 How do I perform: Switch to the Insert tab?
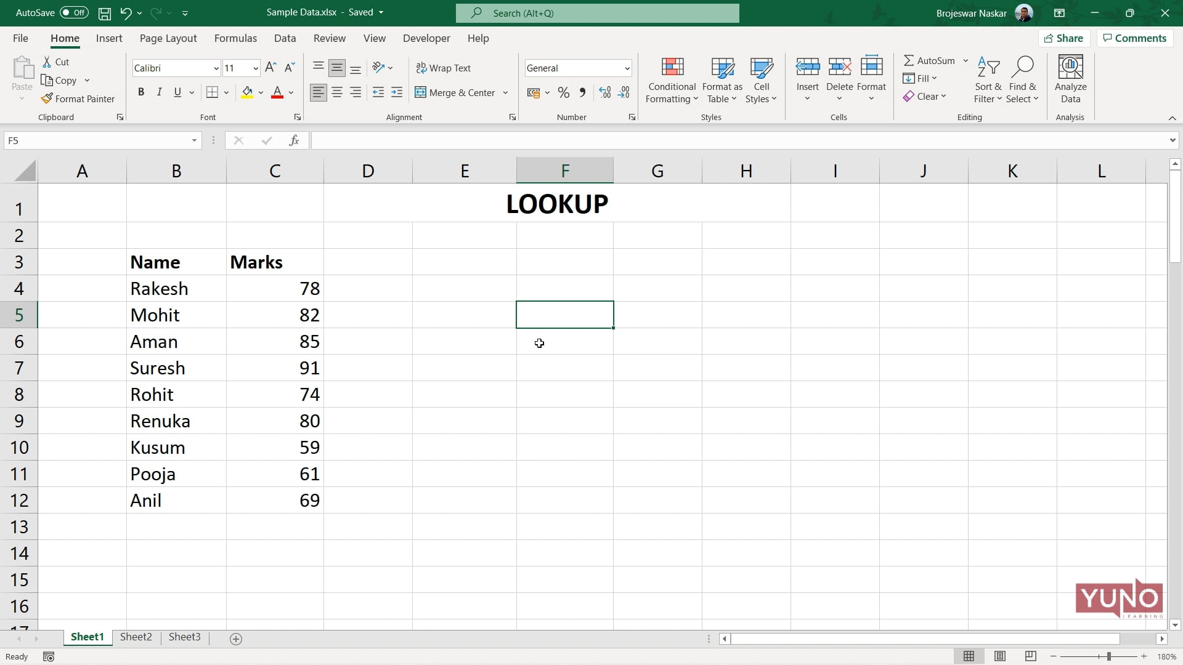coord(109,38)
